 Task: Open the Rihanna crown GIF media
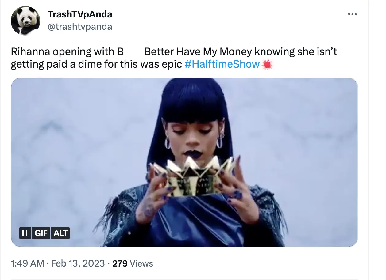(184, 162)
